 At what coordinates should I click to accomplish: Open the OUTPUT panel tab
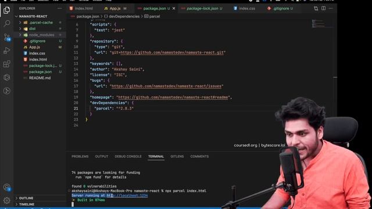click(x=102, y=156)
